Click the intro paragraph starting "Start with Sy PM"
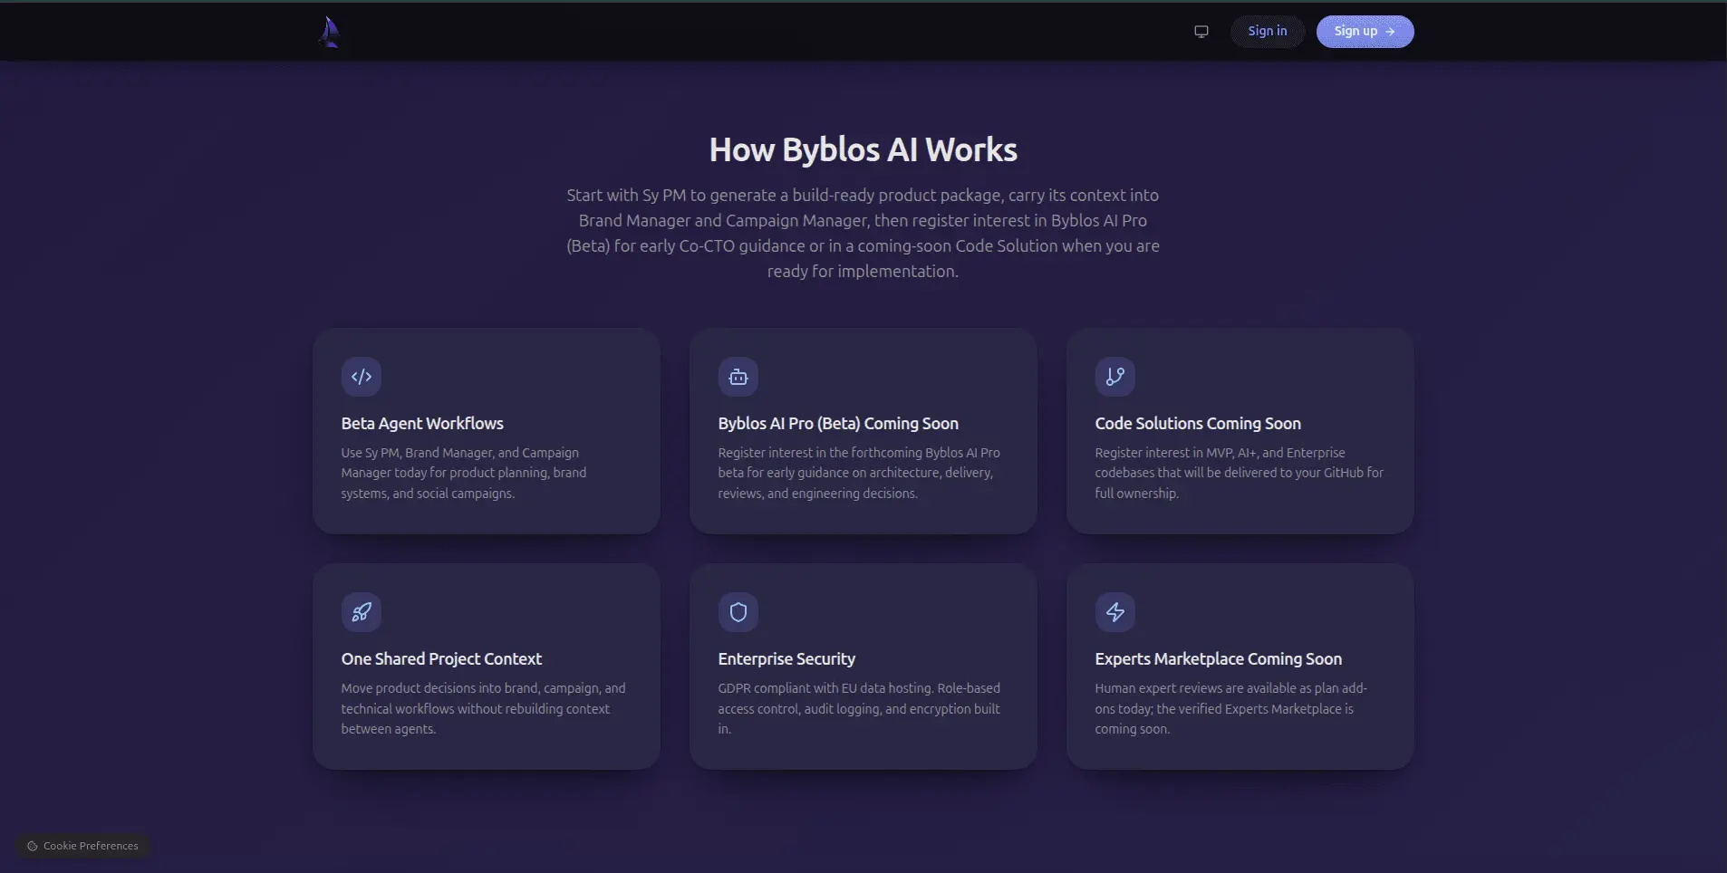Screen dimensions: 1727x873 coord(863,234)
